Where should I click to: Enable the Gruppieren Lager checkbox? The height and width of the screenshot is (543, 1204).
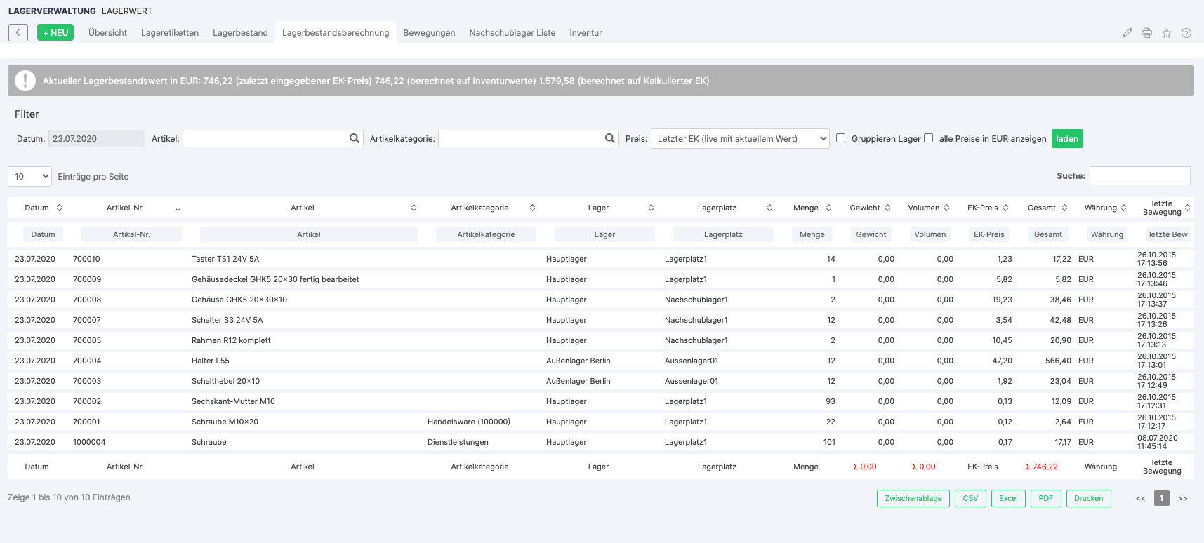(x=840, y=138)
